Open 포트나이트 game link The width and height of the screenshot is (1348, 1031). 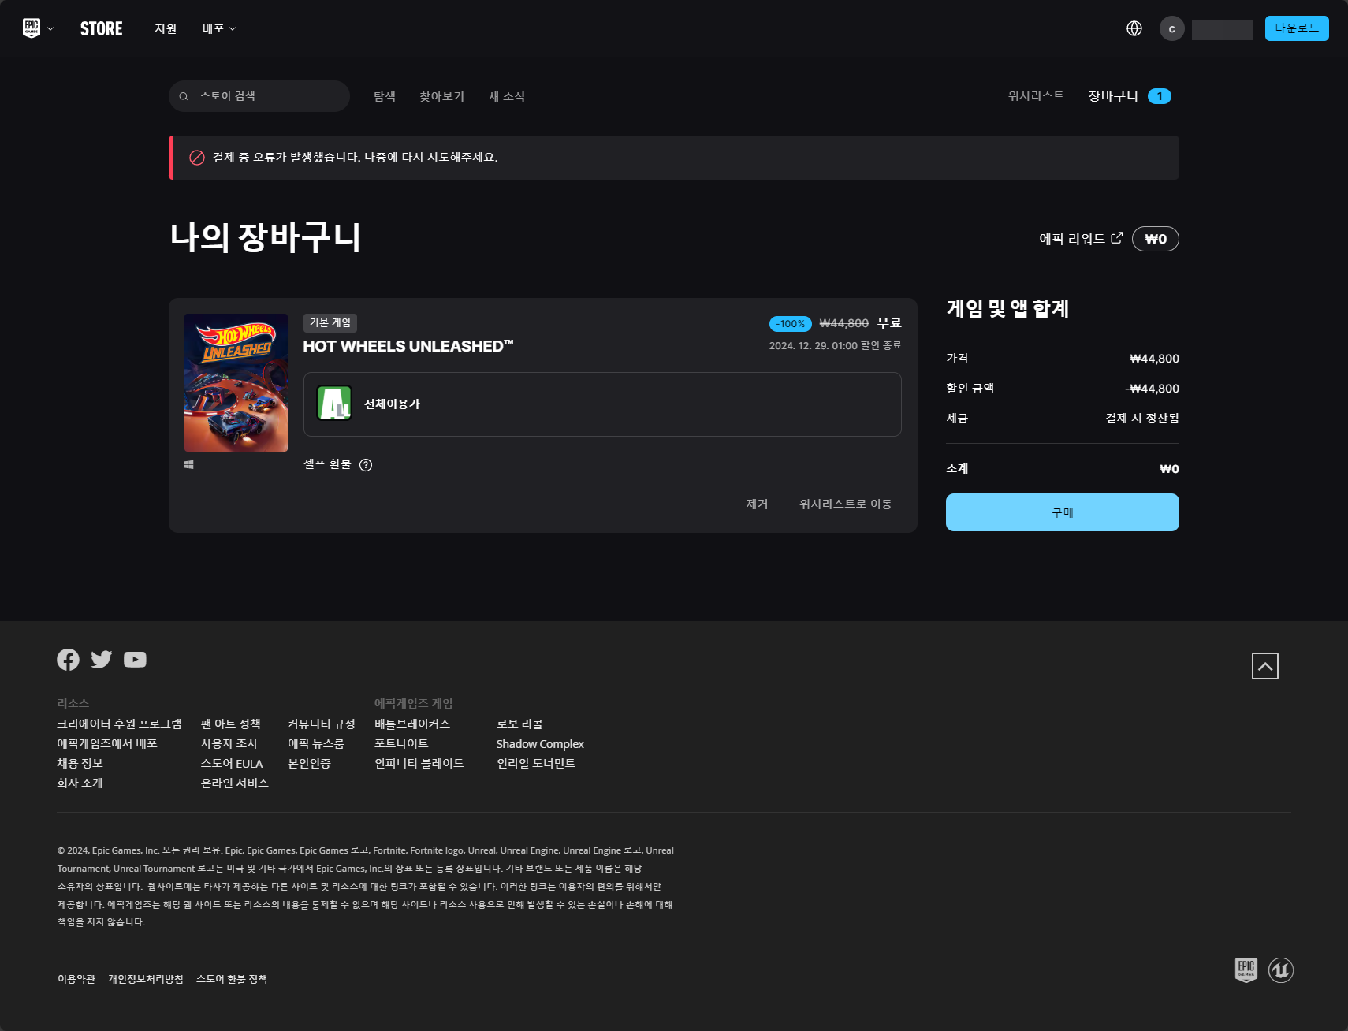(401, 743)
